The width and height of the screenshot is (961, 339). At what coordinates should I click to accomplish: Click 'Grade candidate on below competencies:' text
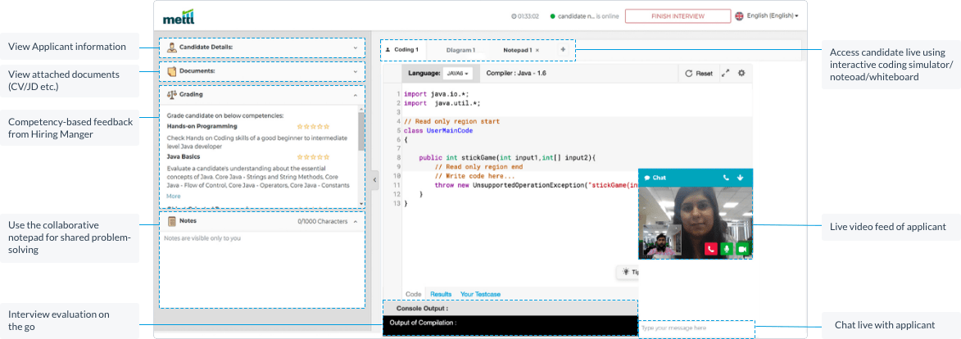coord(224,115)
